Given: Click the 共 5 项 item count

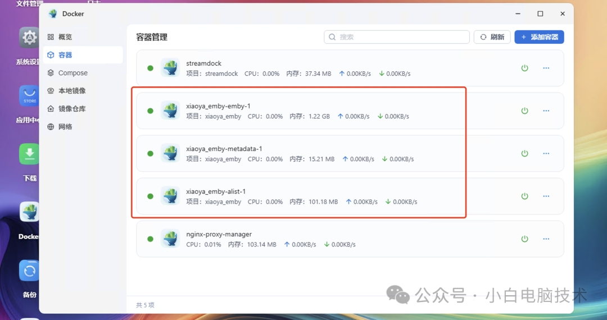Looking at the screenshot, I should (145, 305).
